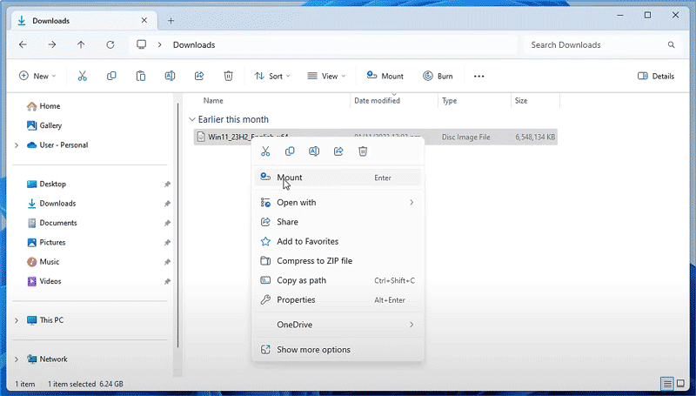Open the See more ellipsis menu
The height and width of the screenshot is (396, 696).
(479, 77)
